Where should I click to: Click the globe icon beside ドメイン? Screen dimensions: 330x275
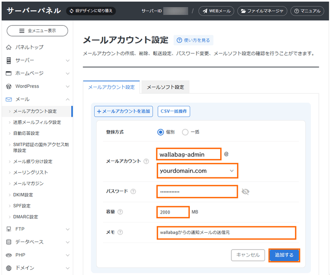pyautogui.click(x=9, y=268)
